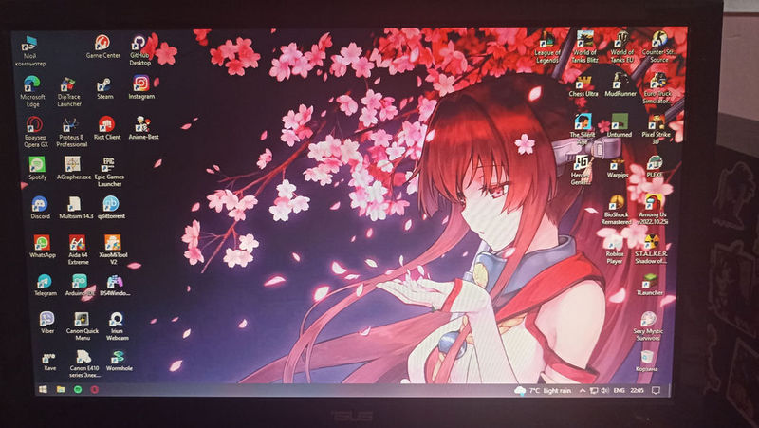Open the volume speaker tray icon
Screen dimensions: 759x428
[605, 390]
